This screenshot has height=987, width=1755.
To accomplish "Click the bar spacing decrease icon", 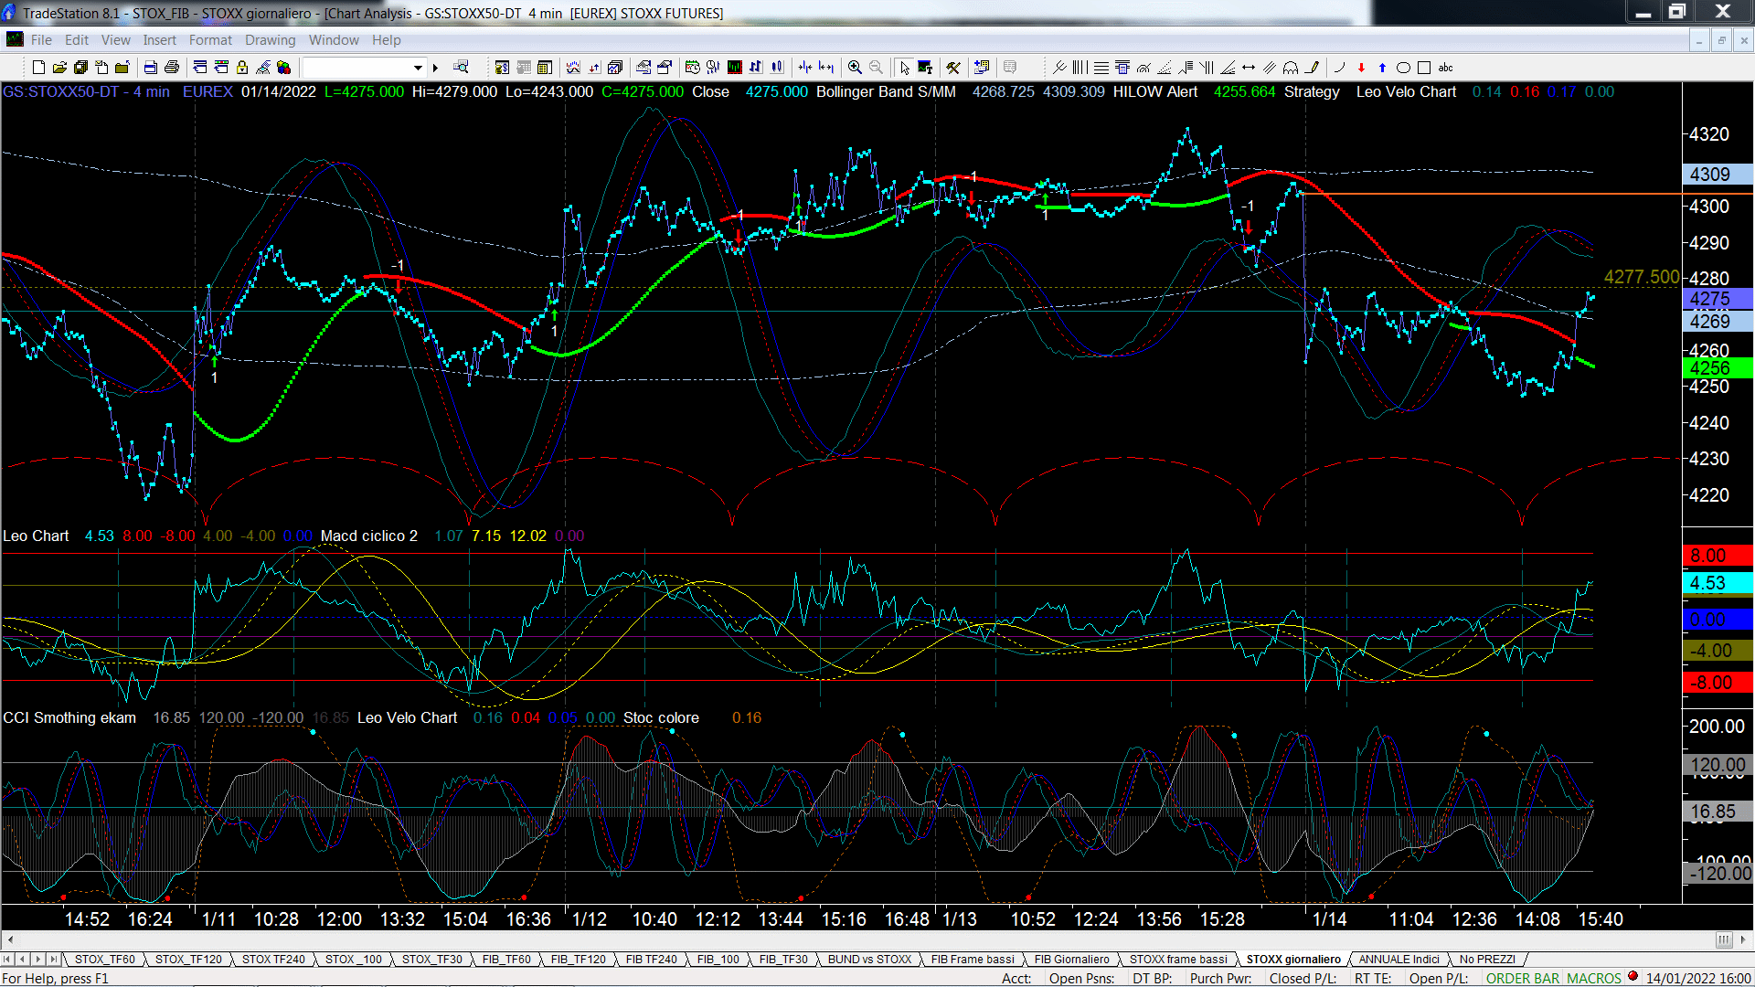I will (804, 68).
